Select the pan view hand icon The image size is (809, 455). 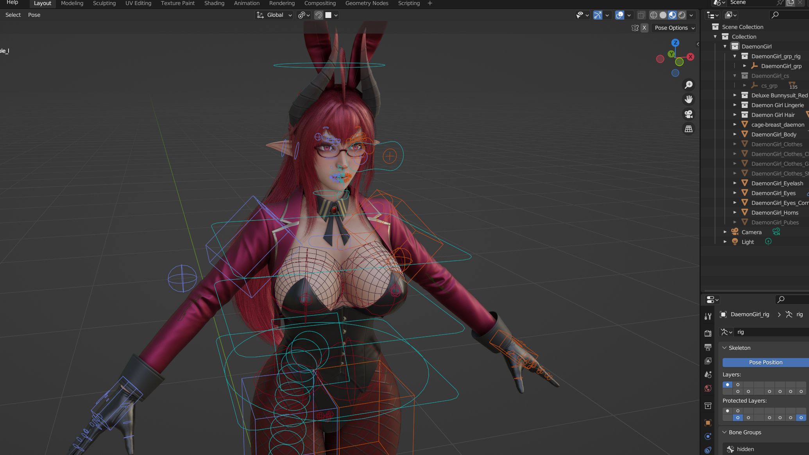tap(689, 99)
